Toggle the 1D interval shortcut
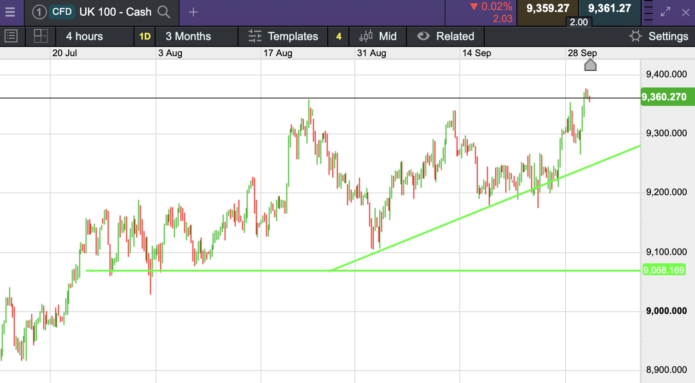Screen dimensions: 695x383 coord(145,36)
